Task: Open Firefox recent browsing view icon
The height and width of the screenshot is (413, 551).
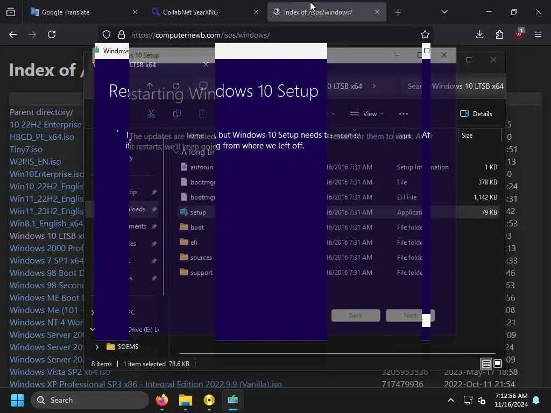Action: (11, 12)
